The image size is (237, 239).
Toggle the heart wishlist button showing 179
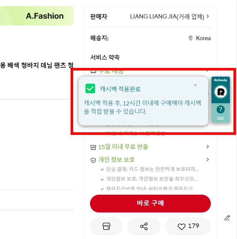point(188,226)
